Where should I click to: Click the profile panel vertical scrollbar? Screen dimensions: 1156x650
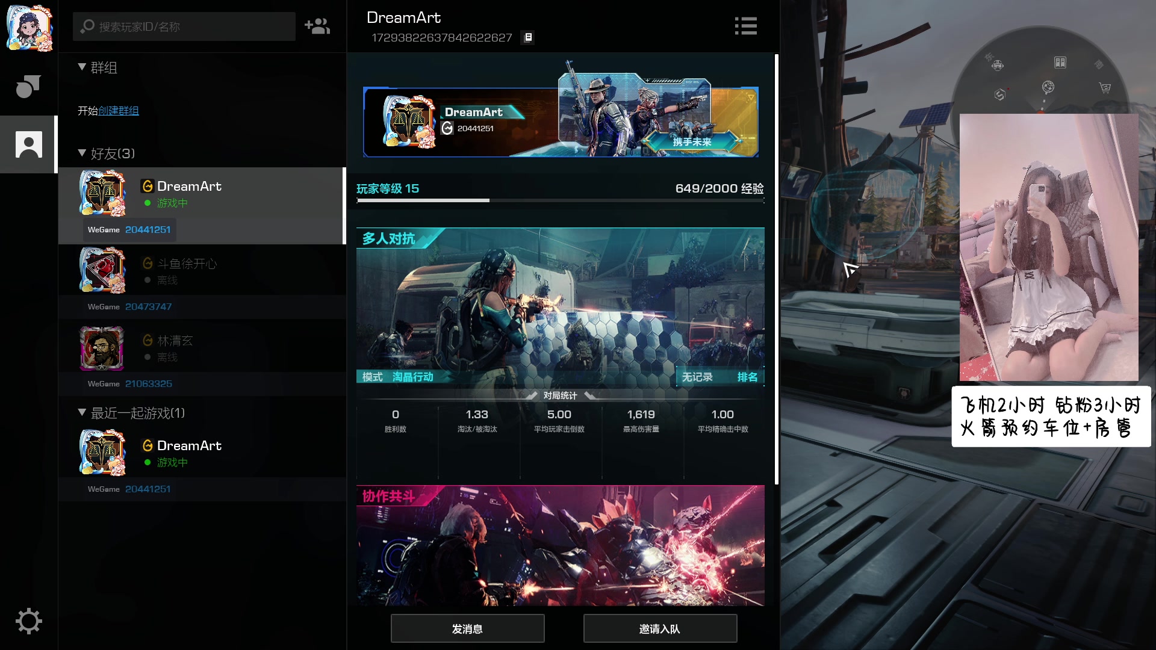(776, 269)
